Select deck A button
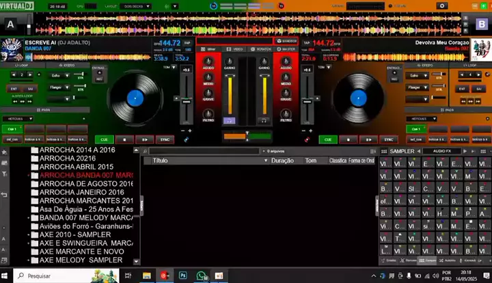Image resolution: width=492 pixels, height=283 pixels. click(x=10, y=24)
